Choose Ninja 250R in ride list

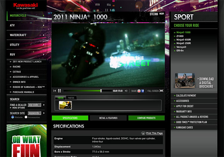tap(184, 43)
